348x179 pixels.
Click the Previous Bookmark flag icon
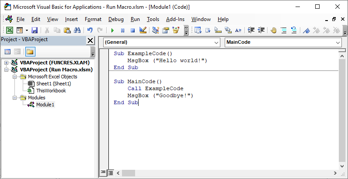(x=327, y=30)
